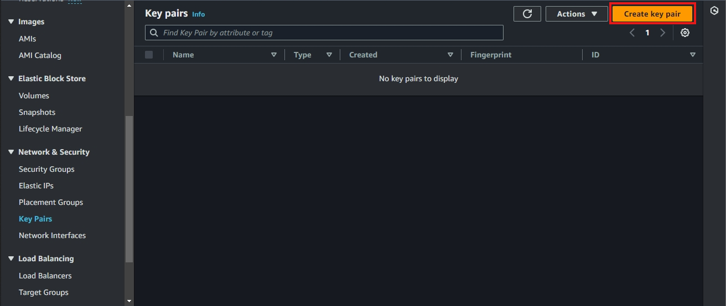
Task: Go to the next page arrow
Action: coord(662,33)
